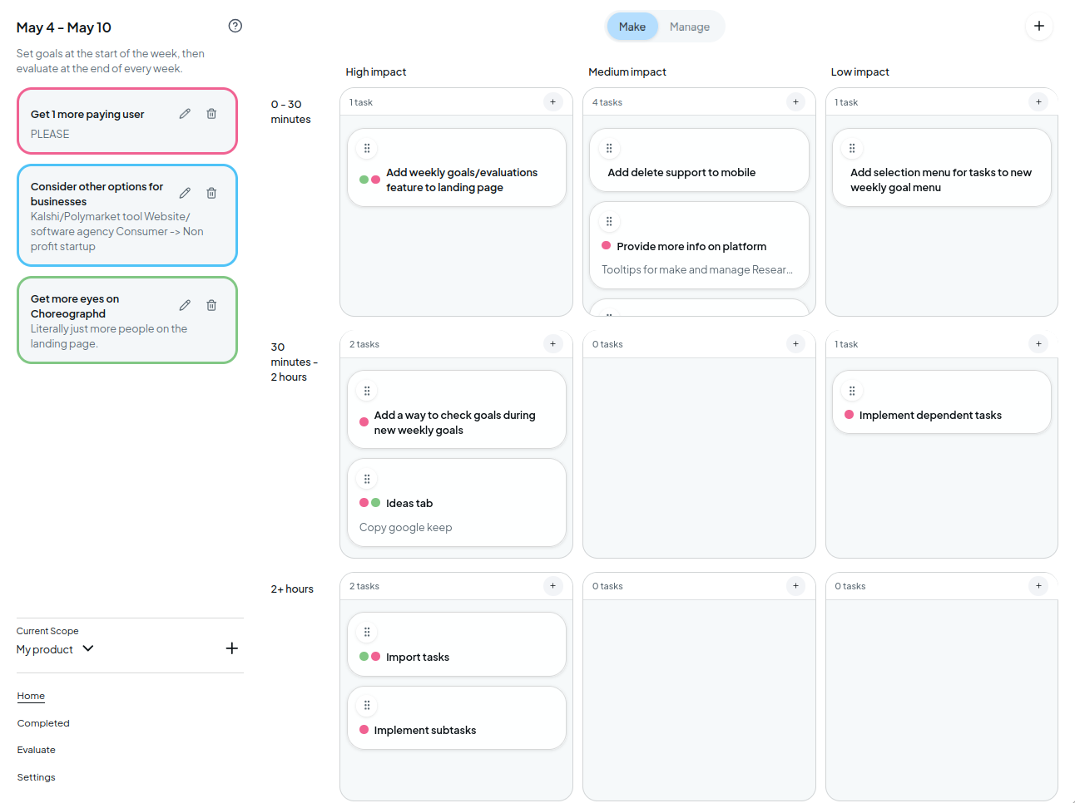Grab drag handle on 'Add a way to check goals'
Screen dimensions: 1075x803
click(x=367, y=391)
